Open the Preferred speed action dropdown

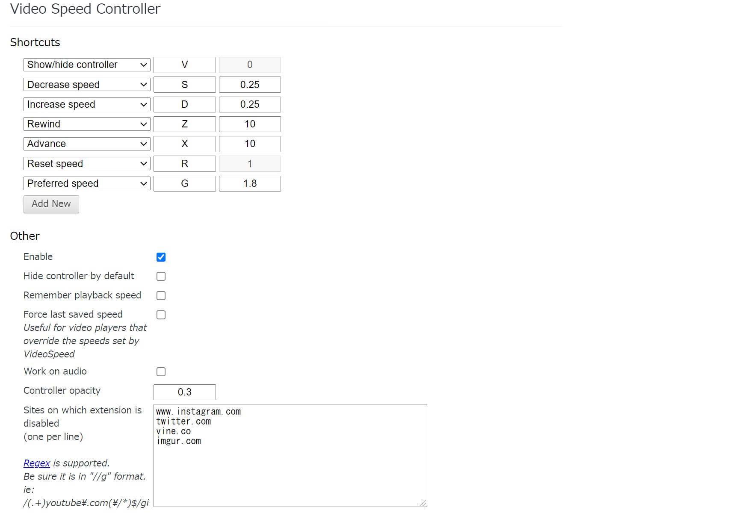[87, 183]
